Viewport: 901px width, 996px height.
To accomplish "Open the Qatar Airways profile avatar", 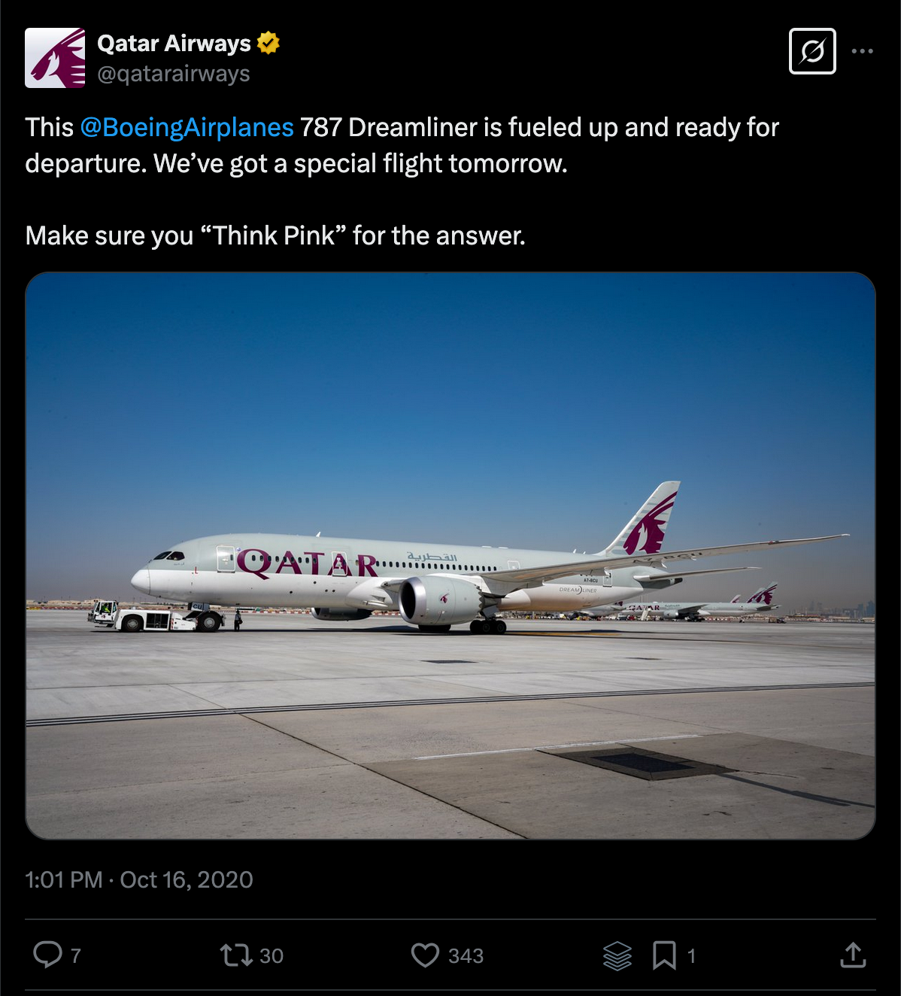I will tap(55, 58).
